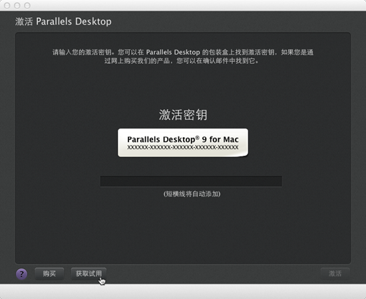The height and width of the screenshot is (299, 366).
Task: Click the 激活 activate button
Action: coord(335,274)
